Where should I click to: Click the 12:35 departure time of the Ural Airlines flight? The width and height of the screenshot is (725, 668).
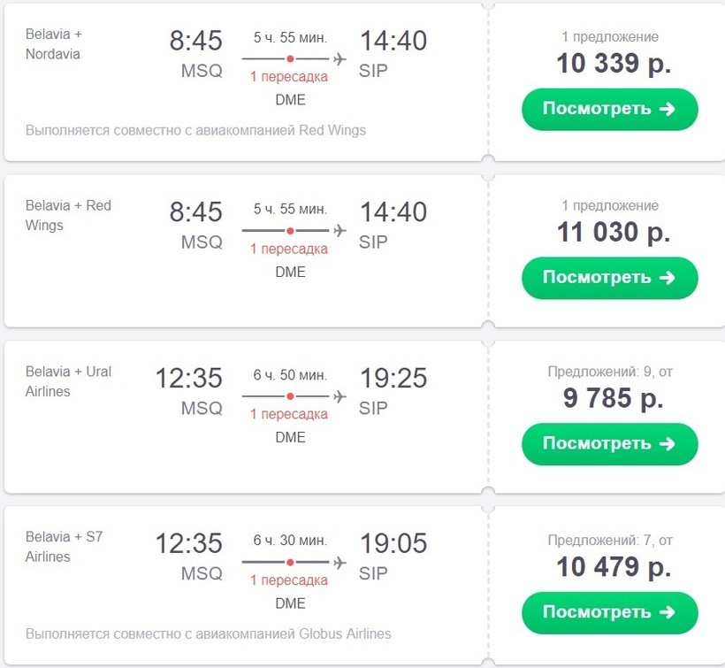189,379
